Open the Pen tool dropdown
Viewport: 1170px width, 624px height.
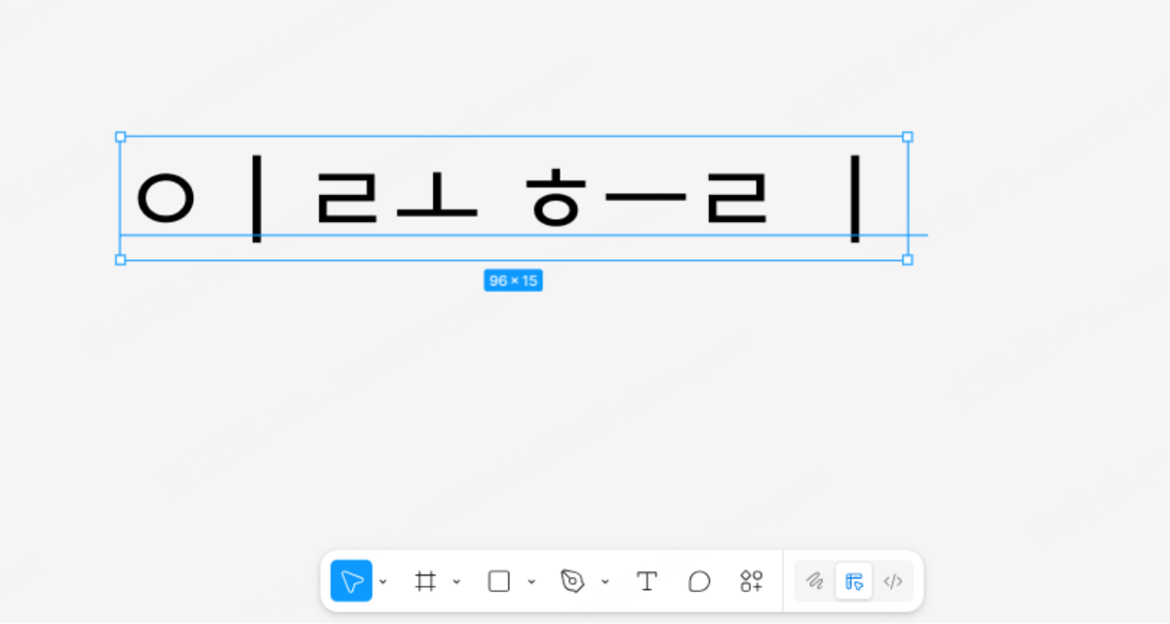605,580
